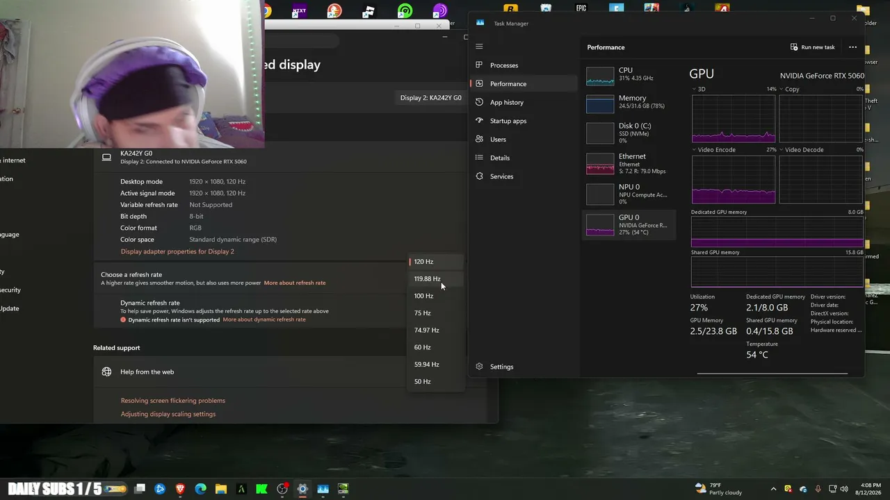
Task: Select the 60 Hz refresh rate
Action: click(436, 347)
